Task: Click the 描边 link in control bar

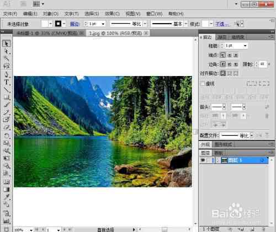Action: [75, 24]
